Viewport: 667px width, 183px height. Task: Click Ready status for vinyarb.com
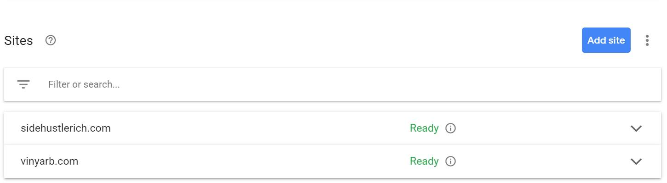click(x=424, y=161)
